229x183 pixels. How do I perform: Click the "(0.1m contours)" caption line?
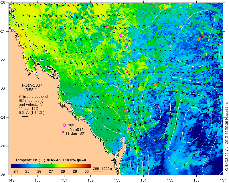point(31,101)
